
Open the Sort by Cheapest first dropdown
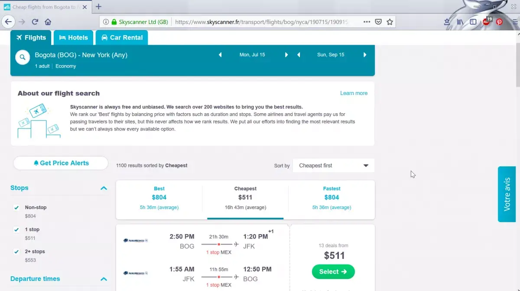334,166
